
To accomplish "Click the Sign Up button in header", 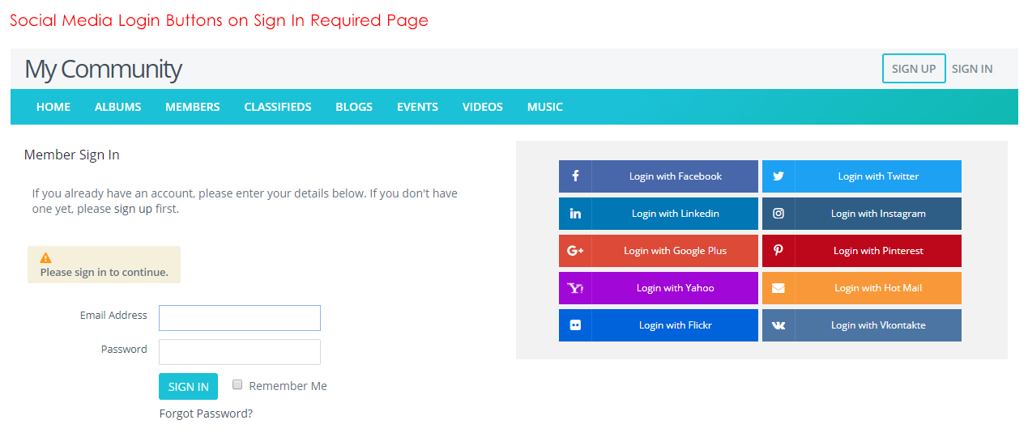I will click(x=914, y=69).
